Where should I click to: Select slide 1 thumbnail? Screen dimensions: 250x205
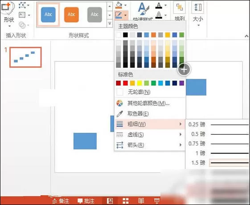25,57
